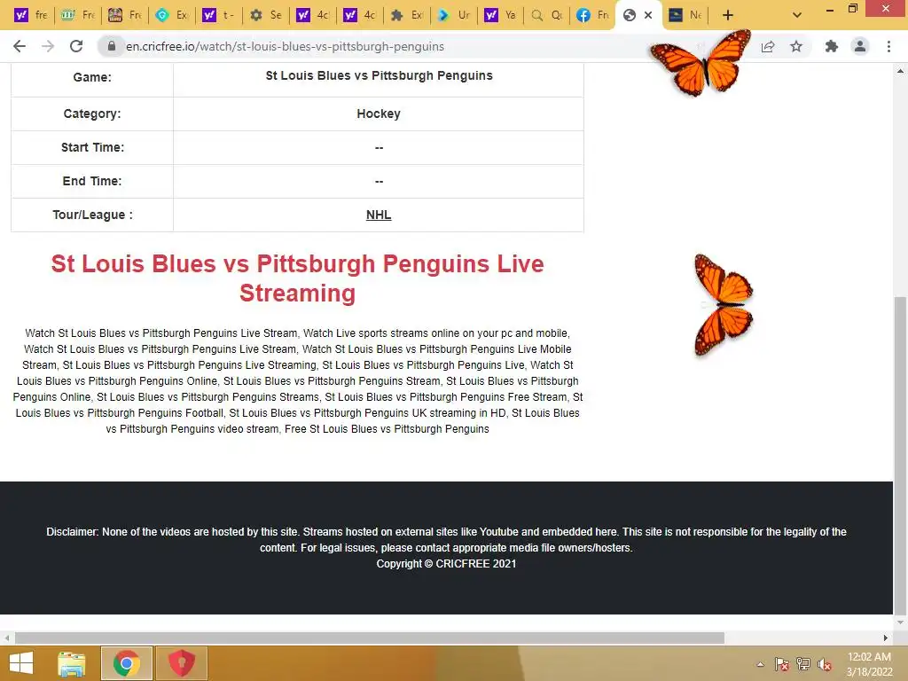Click 'St Louis Blues vs Pittsburgh Penguins' table cell
This screenshot has height=681, width=908.
pyautogui.click(x=379, y=76)
